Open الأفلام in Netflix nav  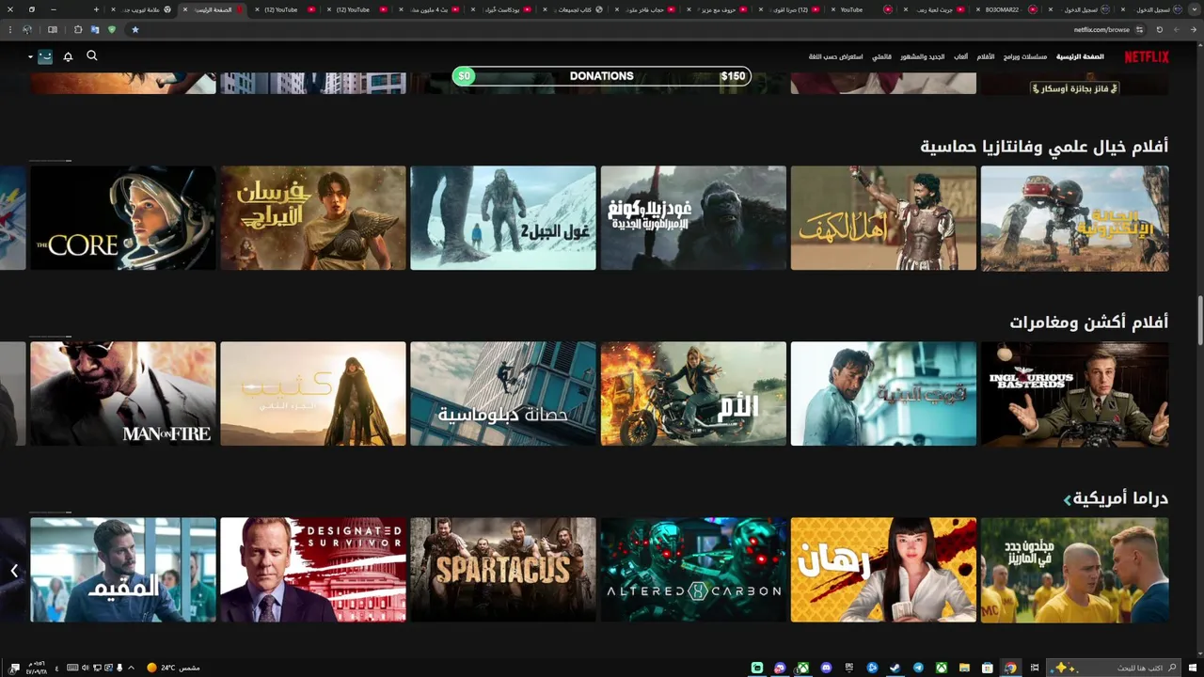tap(986, 56)
